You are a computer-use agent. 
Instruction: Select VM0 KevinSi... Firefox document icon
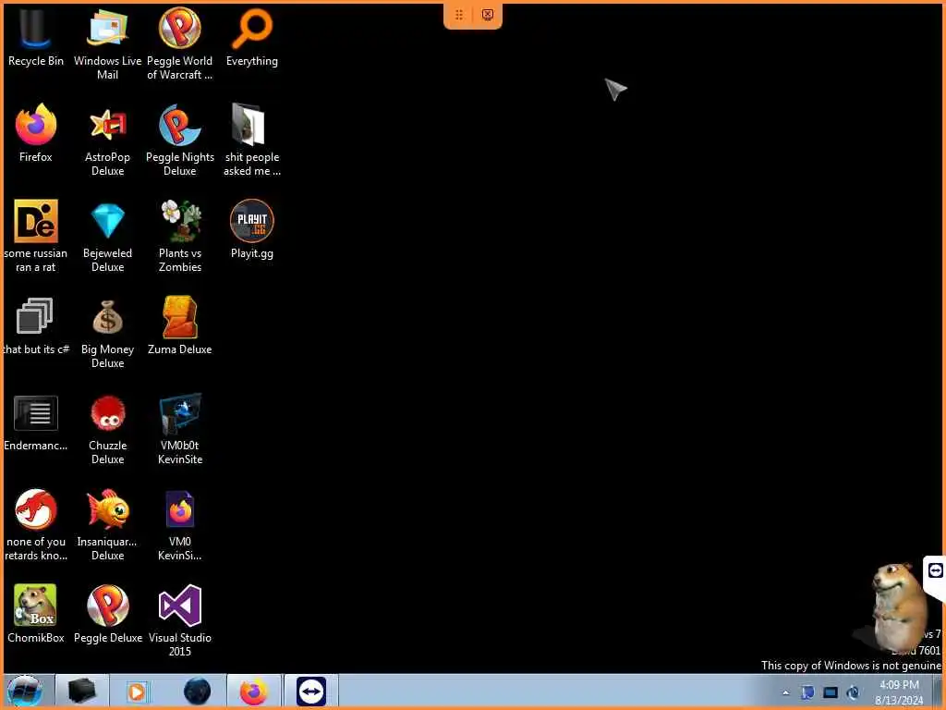[x=180, y=525]
